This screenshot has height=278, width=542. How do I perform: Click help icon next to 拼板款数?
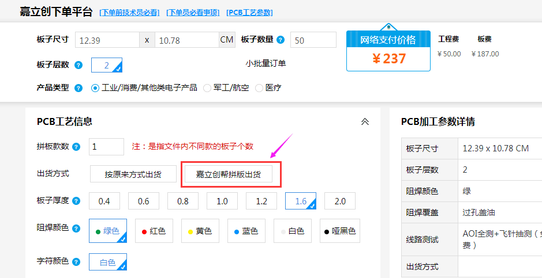coord(76,147)
